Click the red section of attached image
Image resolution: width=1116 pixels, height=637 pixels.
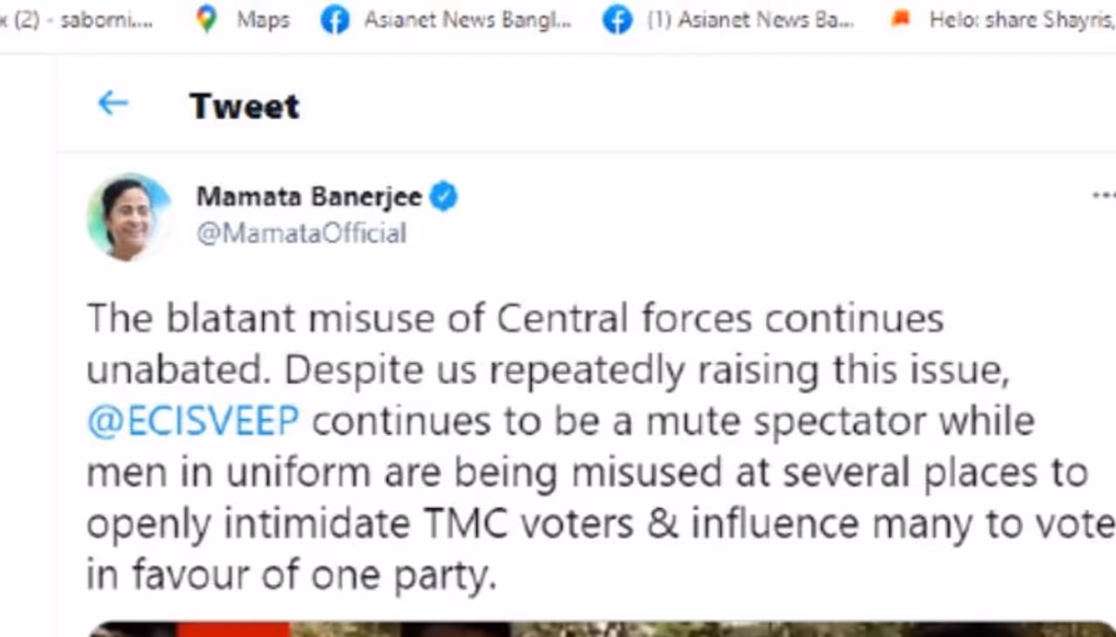coord(234,629)
